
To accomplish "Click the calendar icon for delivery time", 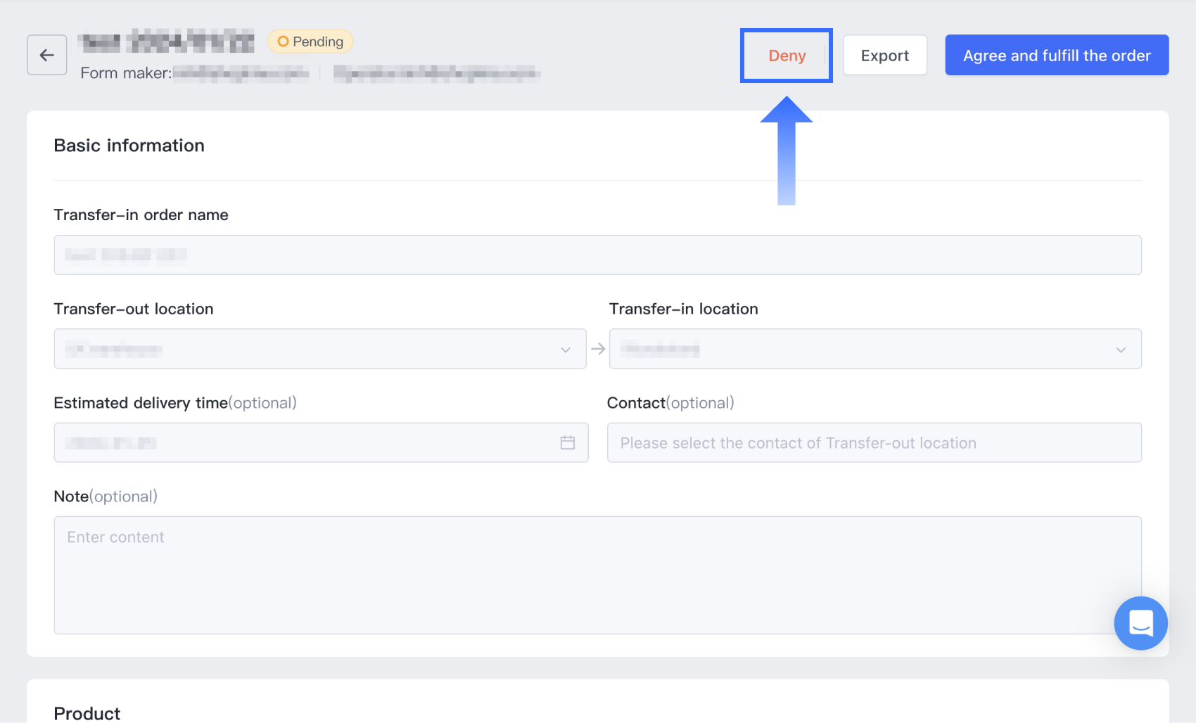I will coord(568,442).
